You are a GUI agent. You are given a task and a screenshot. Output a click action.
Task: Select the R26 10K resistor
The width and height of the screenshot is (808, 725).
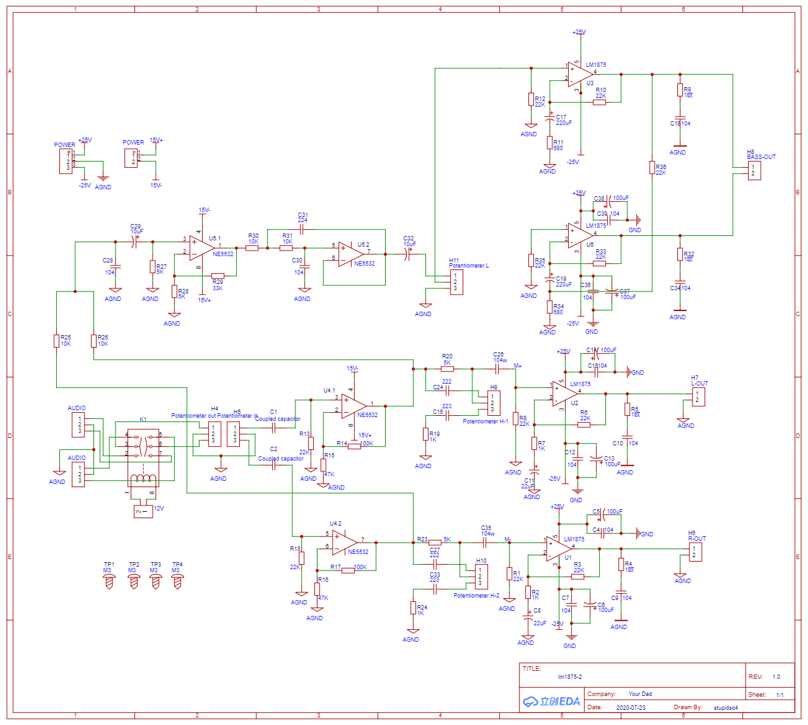coord(93,341)
